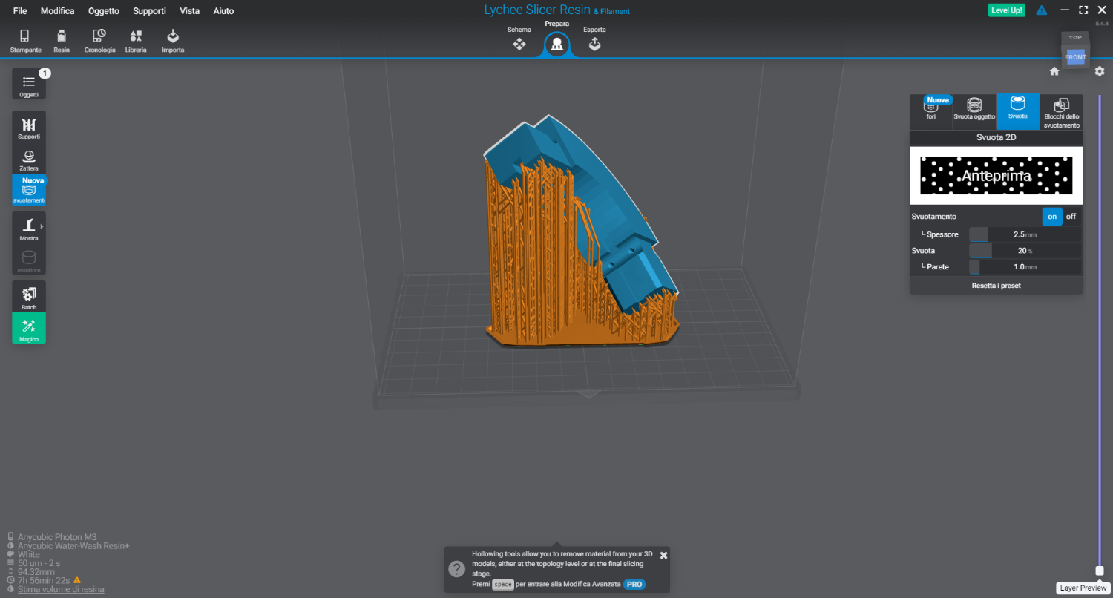The image size is (1113, 598).
Task: Close the hollowing tools hint popup
Action: [663, 555]
